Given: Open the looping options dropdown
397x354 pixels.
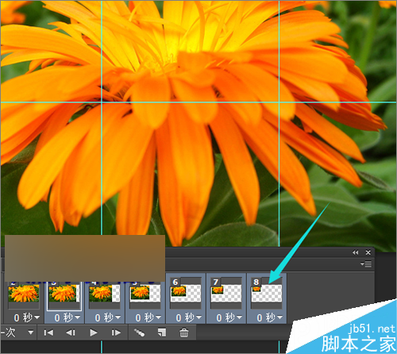Looking at the screenshot, I should point(31,333).
